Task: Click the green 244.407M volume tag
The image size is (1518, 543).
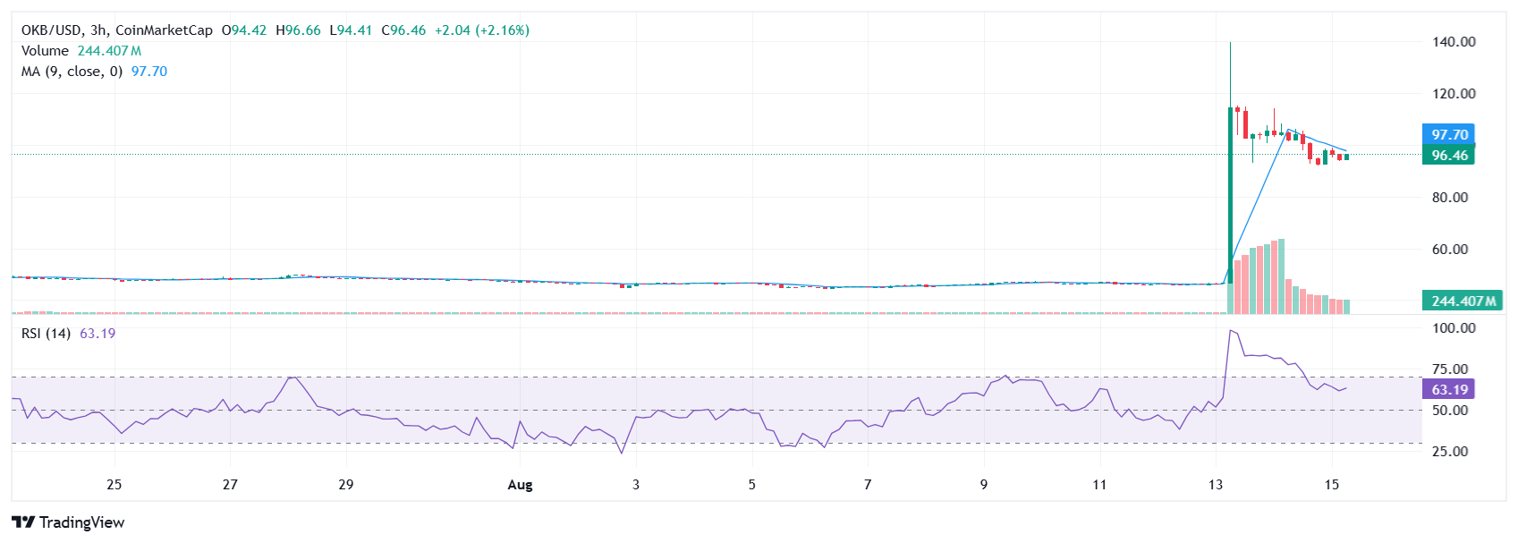Action: pyautogui.click(x=1463, y=301)
